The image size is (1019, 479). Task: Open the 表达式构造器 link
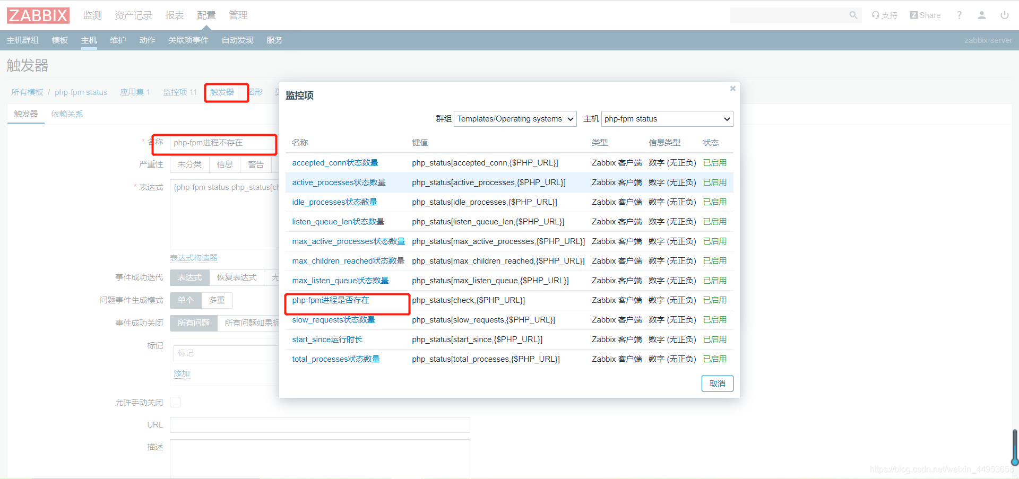click(194, 258)
